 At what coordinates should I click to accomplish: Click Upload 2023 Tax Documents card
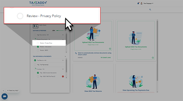click(136, 40)
